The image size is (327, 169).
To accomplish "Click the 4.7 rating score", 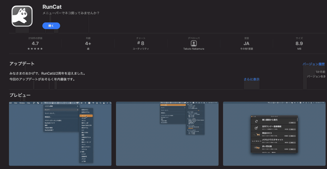I will tap(35, 43).
